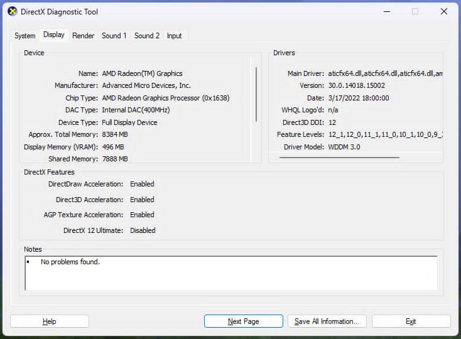The height and width of the screenshot is (339, 461).
Task: Click the DirectX Diagnostic Tool title icon
Action: coord(13,12)
